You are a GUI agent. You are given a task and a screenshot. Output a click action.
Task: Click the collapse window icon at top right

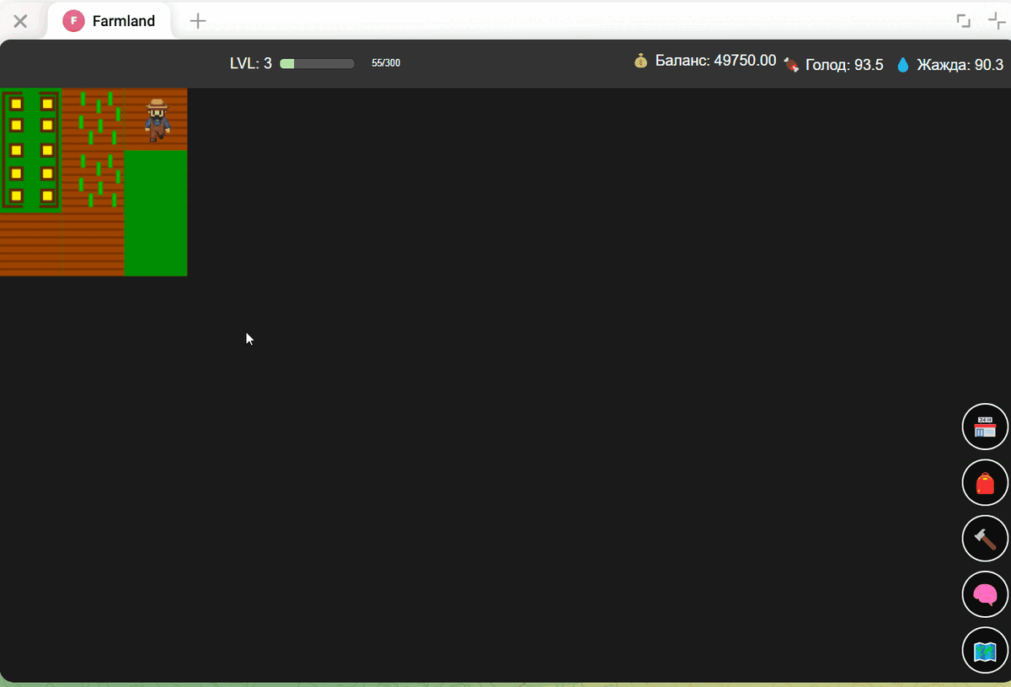pos(997,21)
